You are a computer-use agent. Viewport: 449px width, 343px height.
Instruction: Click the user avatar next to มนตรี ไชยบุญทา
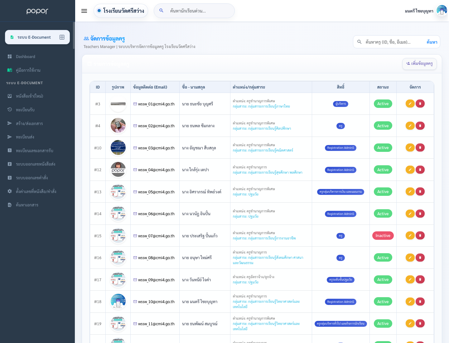pos(442,11)
